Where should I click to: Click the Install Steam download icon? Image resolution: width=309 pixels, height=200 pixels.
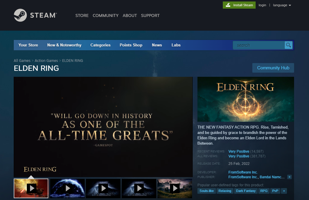[x=228, y=5]
